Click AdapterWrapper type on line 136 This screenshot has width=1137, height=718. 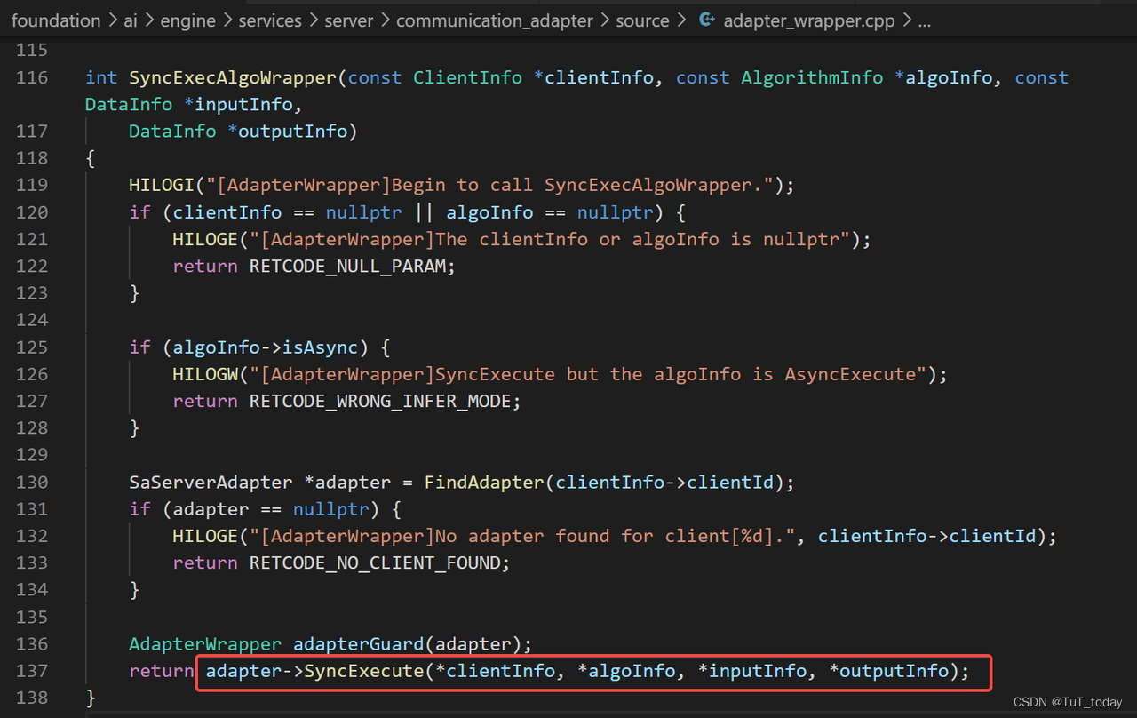pos(205,644)
